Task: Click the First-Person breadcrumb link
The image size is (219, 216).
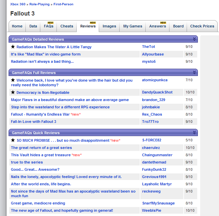Action: click(63, 4)
